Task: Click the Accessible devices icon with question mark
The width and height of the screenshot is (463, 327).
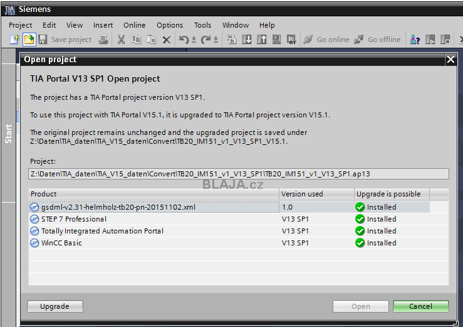Action: pos(415,40)
